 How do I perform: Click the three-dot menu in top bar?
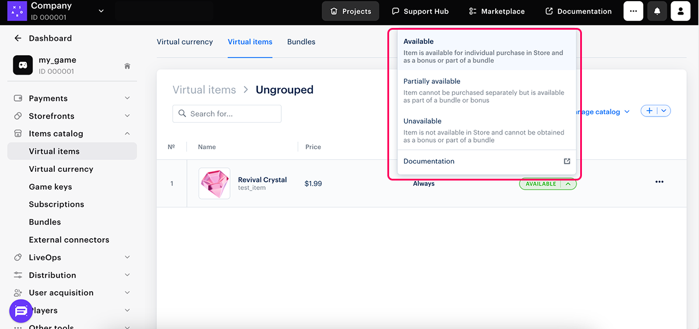(634, 11)
